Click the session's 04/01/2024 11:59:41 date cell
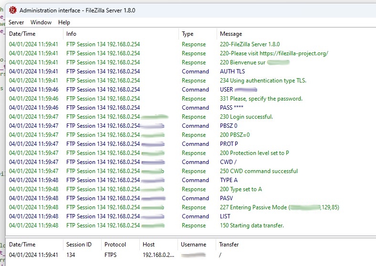The image size is (376, 266). [x=33, y=255]
